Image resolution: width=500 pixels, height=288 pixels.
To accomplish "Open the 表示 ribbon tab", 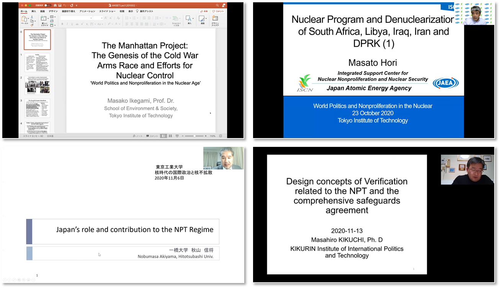I will (131, 11).
